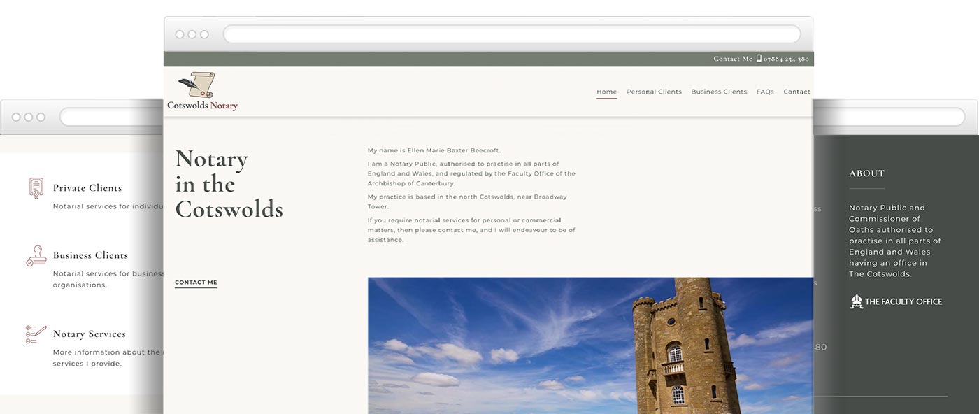Click the Private Clients heading link
Screen dimensions: 979x414
pos(87,187)
